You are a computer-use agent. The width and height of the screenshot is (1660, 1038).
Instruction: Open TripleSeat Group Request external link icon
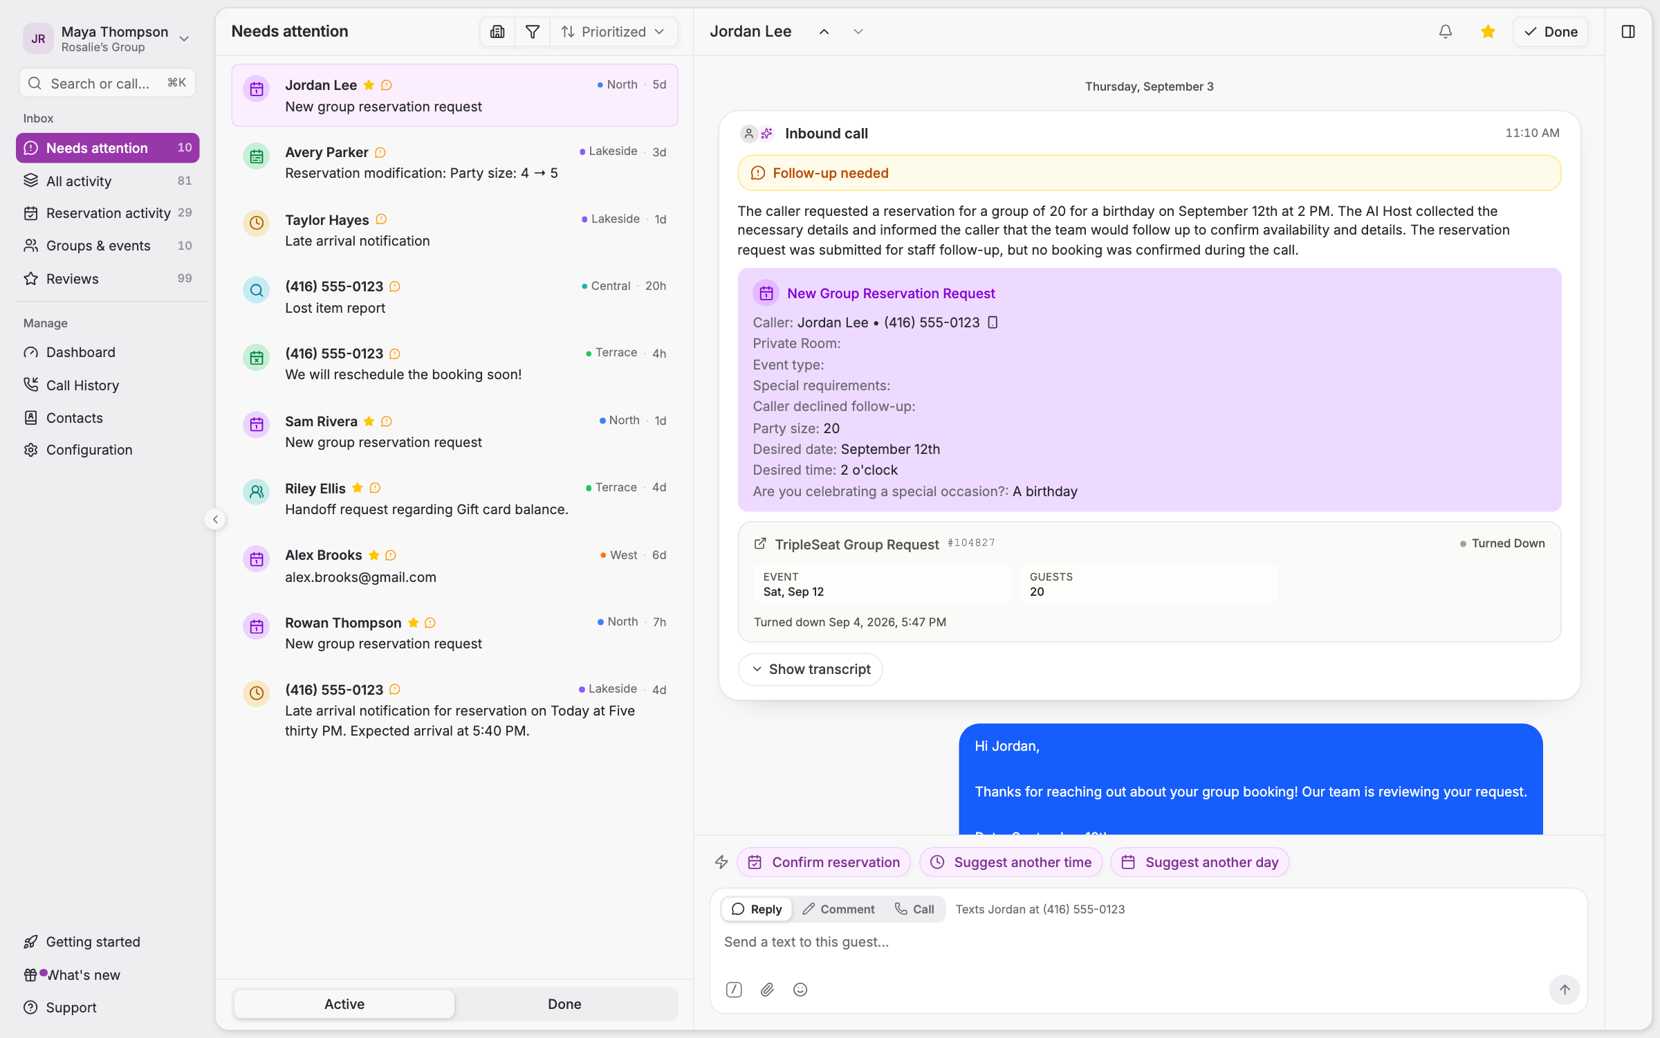coord(759,544)
